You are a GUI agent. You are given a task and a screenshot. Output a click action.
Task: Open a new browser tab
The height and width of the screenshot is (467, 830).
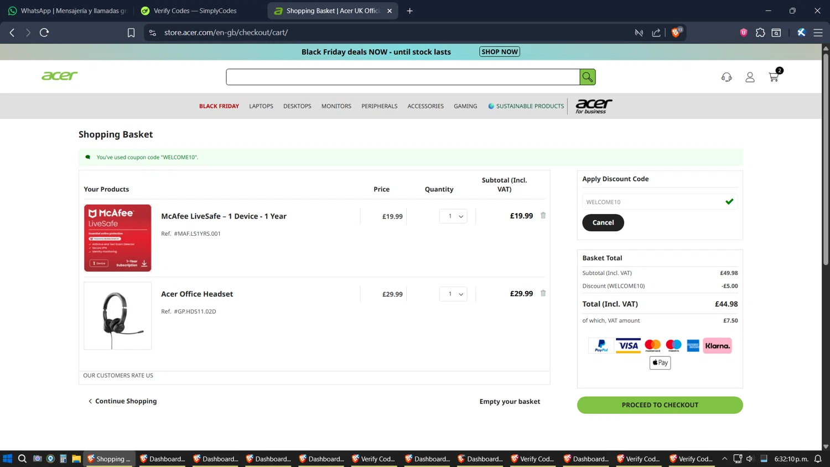pyautogui.click(x=409, y=11)
